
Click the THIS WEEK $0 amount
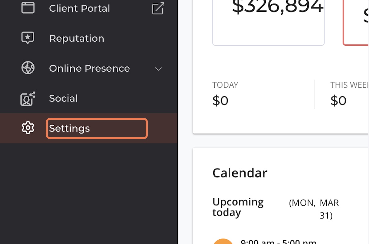(338, 101)
